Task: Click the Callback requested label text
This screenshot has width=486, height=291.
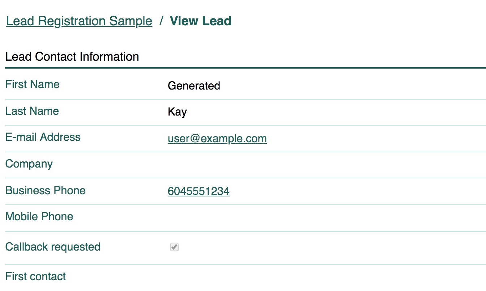Action: (53, 247)
